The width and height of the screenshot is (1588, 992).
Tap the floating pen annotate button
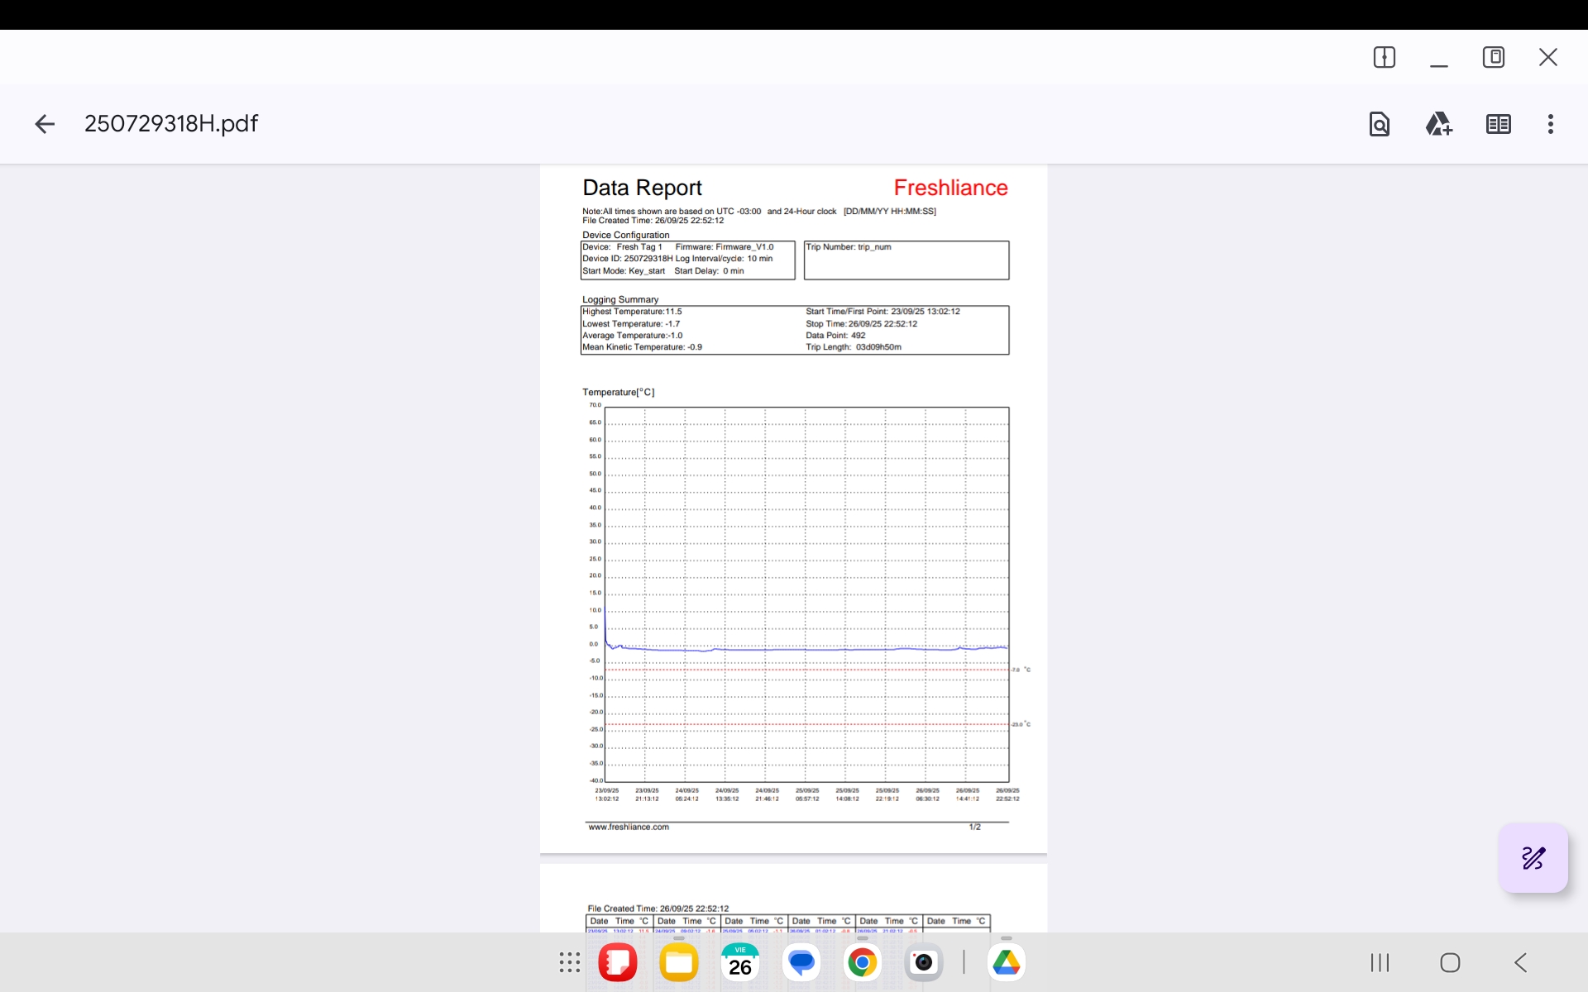1533,858
